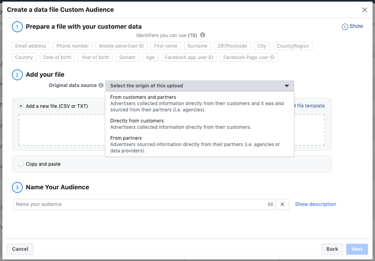Focus the Name your audience field
The image size is (375, 261).
click(x=145, y=204)
